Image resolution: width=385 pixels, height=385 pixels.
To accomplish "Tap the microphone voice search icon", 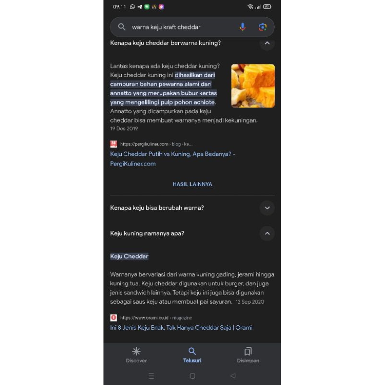I will click(243, 27).
